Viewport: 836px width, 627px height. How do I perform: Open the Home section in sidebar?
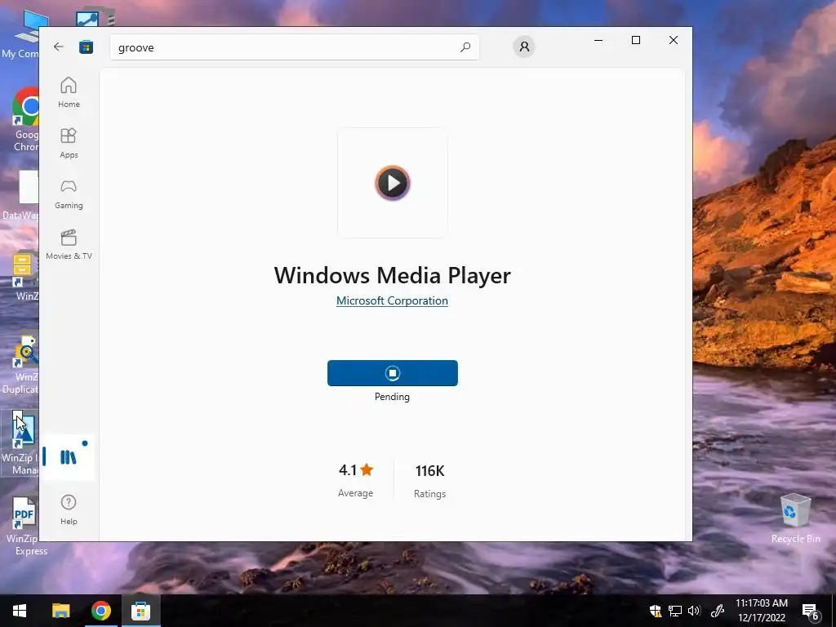(x=69, y=93)
